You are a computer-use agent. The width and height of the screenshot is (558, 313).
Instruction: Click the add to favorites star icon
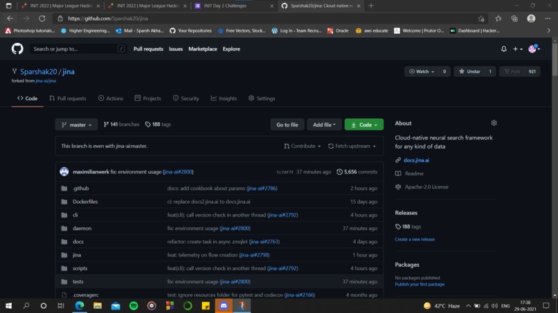[x=481, y=19]
